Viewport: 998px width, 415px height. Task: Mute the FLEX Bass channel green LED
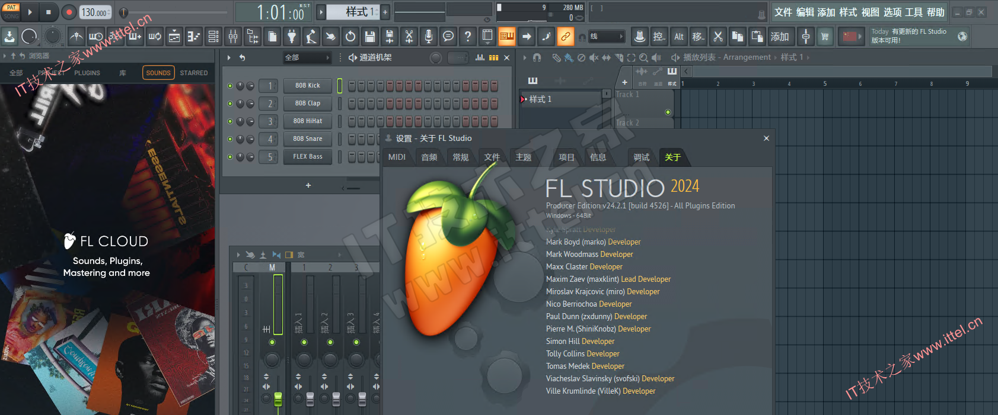[x=230, y=157]
